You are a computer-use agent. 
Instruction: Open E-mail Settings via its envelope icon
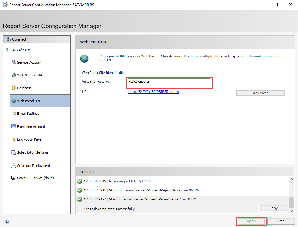[14, 113]
